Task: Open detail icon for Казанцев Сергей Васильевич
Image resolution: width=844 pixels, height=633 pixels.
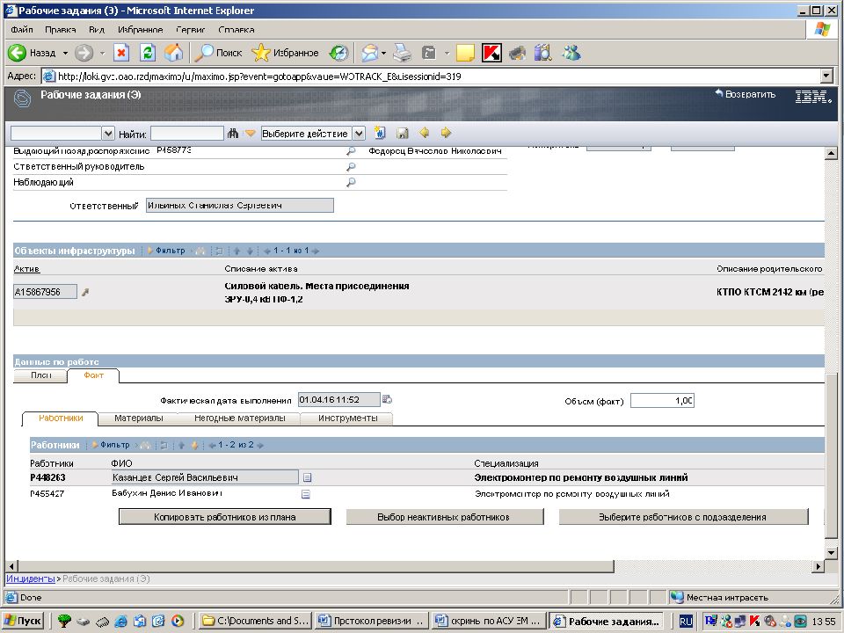Action: pyautogui.click(x=308, y=477)
